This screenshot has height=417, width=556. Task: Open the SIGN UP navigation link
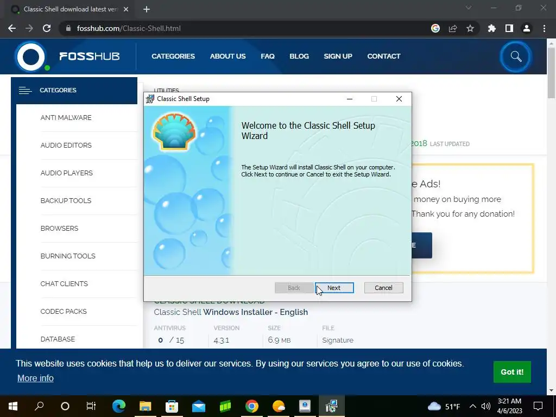click(x=338, y=56)
